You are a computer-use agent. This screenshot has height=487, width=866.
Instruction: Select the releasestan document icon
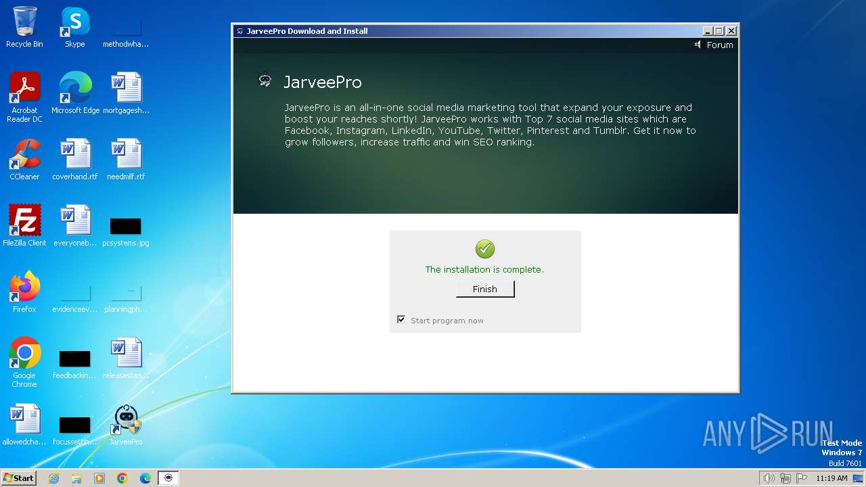[x=126, y=358]
